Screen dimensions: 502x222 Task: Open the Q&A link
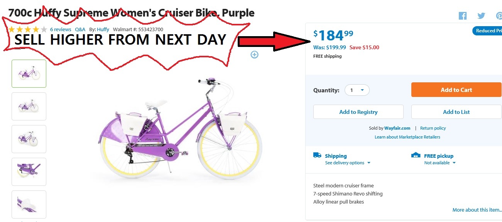80,29
